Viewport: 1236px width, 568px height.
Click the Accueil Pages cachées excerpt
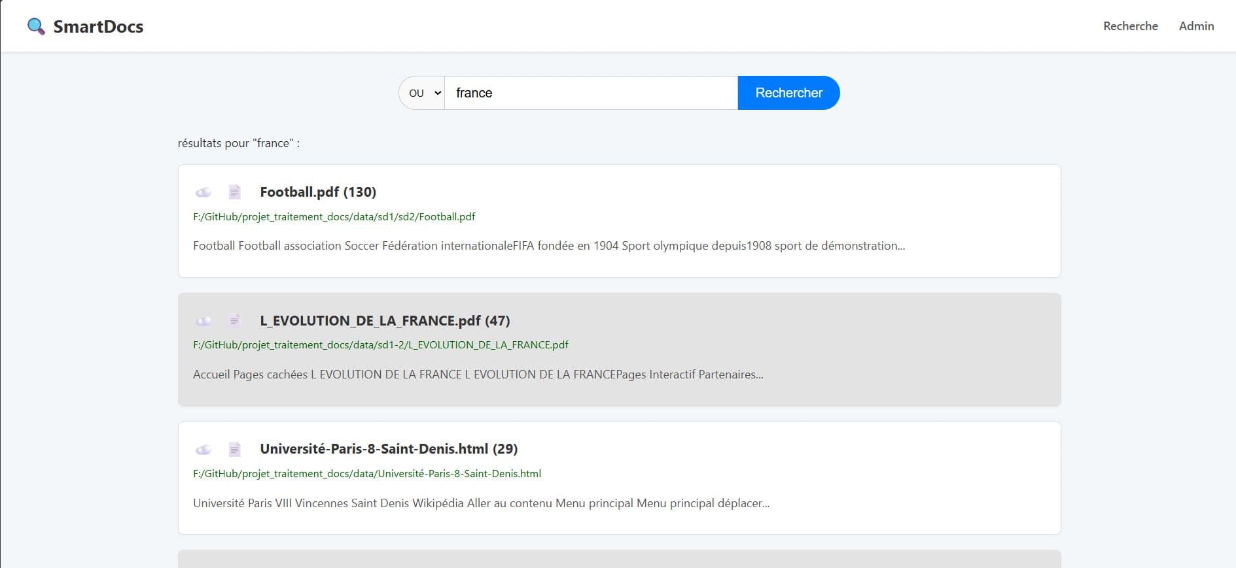coord(478,375)
